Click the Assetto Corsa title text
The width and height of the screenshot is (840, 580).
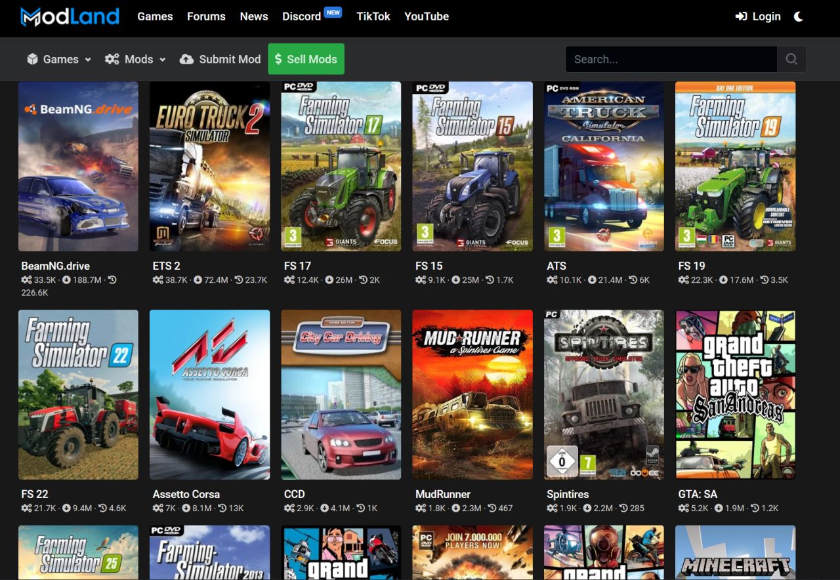pos(186,494)
